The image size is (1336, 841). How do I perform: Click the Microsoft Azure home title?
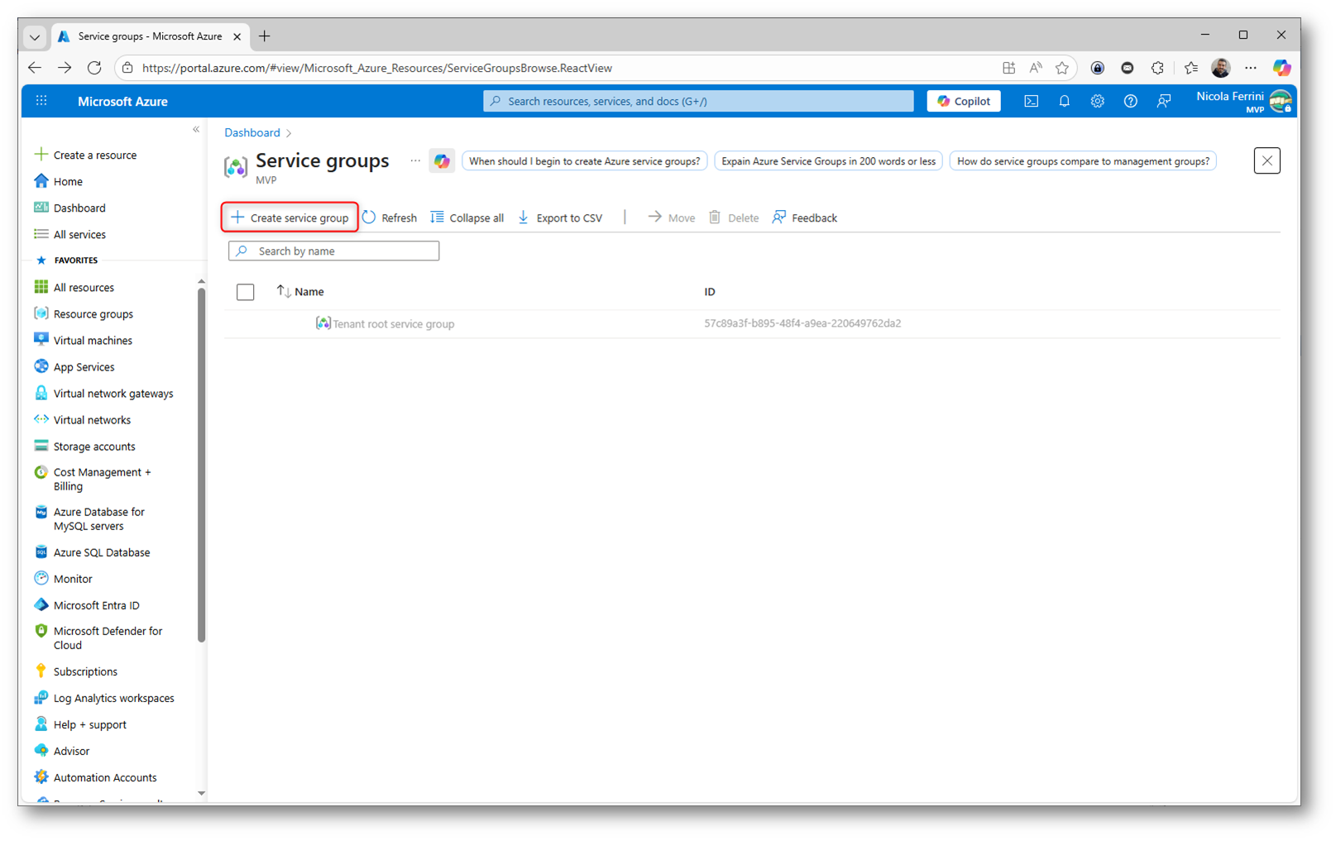pyautogui.click(x=122, y=101)
